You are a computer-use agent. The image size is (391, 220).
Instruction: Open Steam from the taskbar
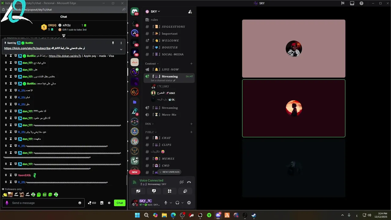(x=254, y=215)
